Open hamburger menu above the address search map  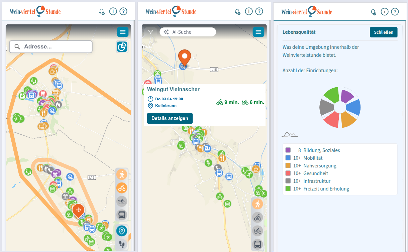point(122,32)
